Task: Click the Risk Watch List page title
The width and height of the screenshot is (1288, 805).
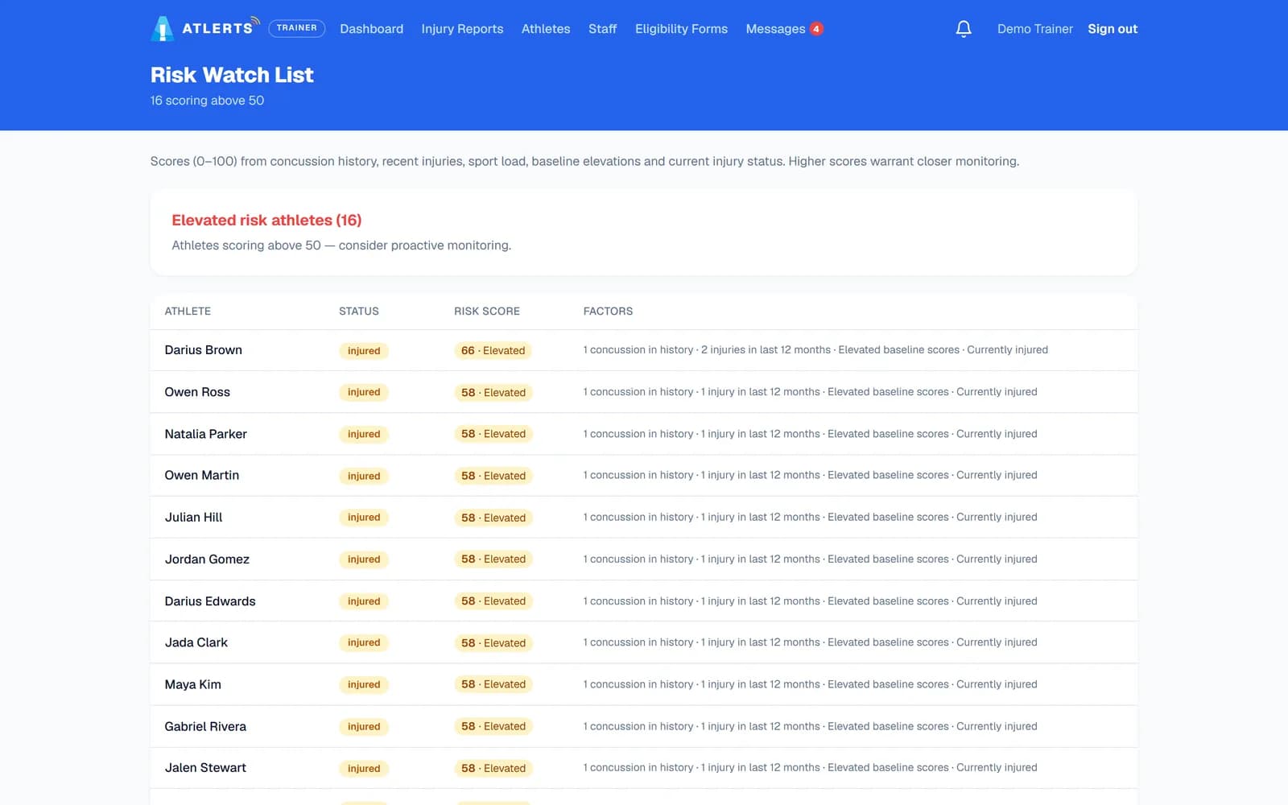Action: [x=232, y=75]
